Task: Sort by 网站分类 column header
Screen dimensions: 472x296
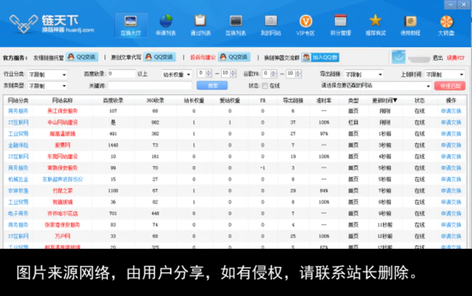Action: [18, 100]
